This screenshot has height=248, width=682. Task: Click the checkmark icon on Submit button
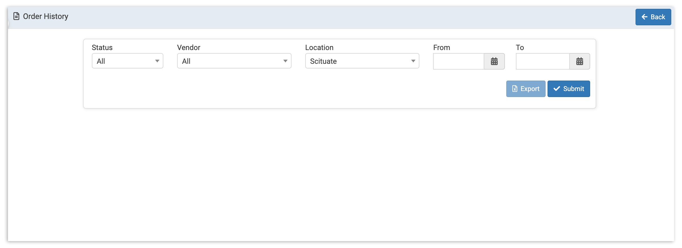click(557, 89)
